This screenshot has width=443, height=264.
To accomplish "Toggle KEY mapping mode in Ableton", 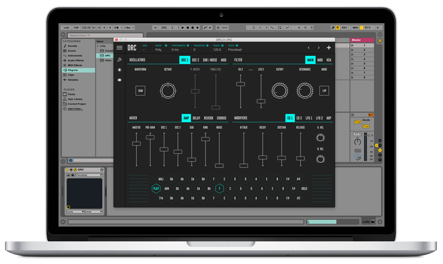I will click(x=344, y=28).
